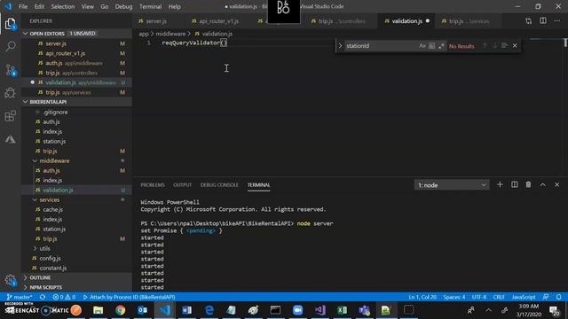568x319 pixels.
Task: Toggle Use Regular Expression in find
Action: point(441,46)
